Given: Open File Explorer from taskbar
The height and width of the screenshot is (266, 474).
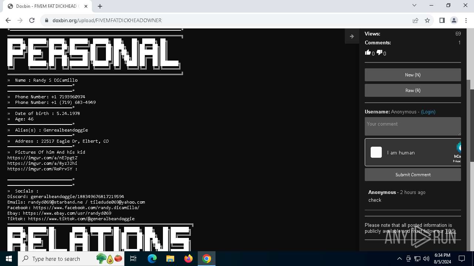Looking at the screenshot, I should pos(170,259).
